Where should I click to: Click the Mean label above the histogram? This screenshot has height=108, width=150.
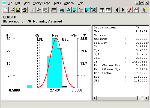click(56, 35)
